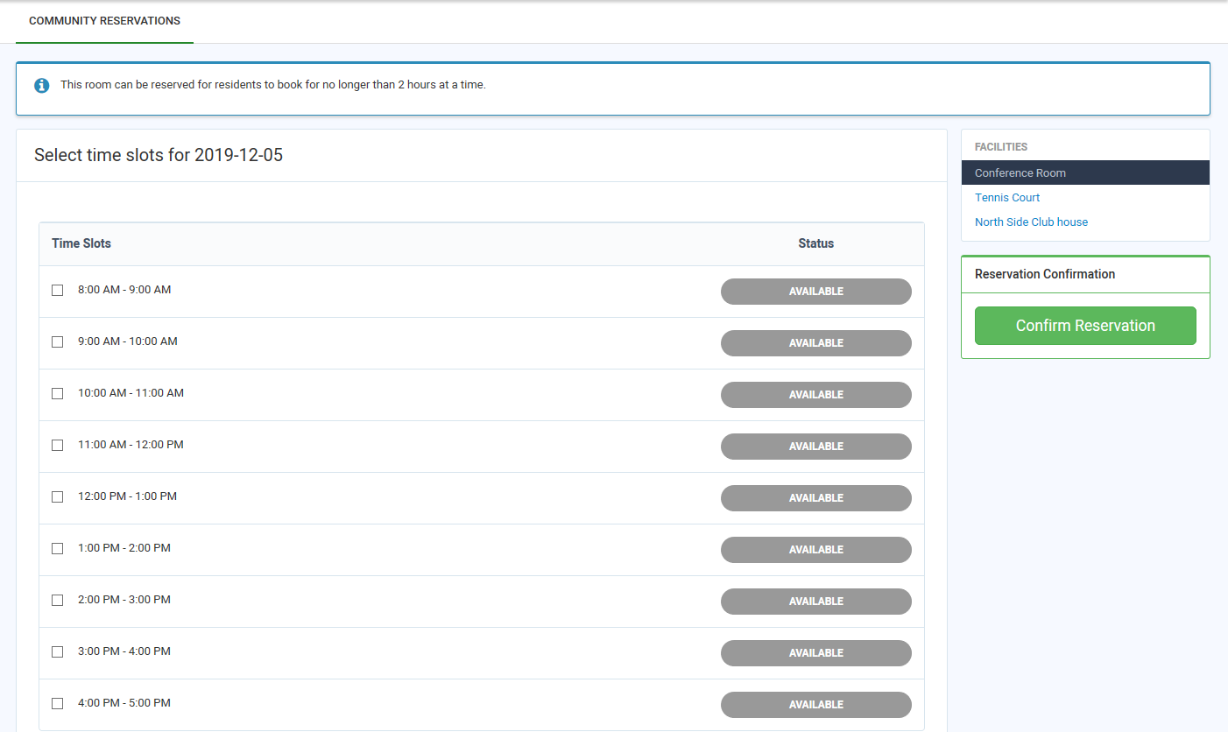
Task: Go to North Side Club house
Action: click(1031, 222)
